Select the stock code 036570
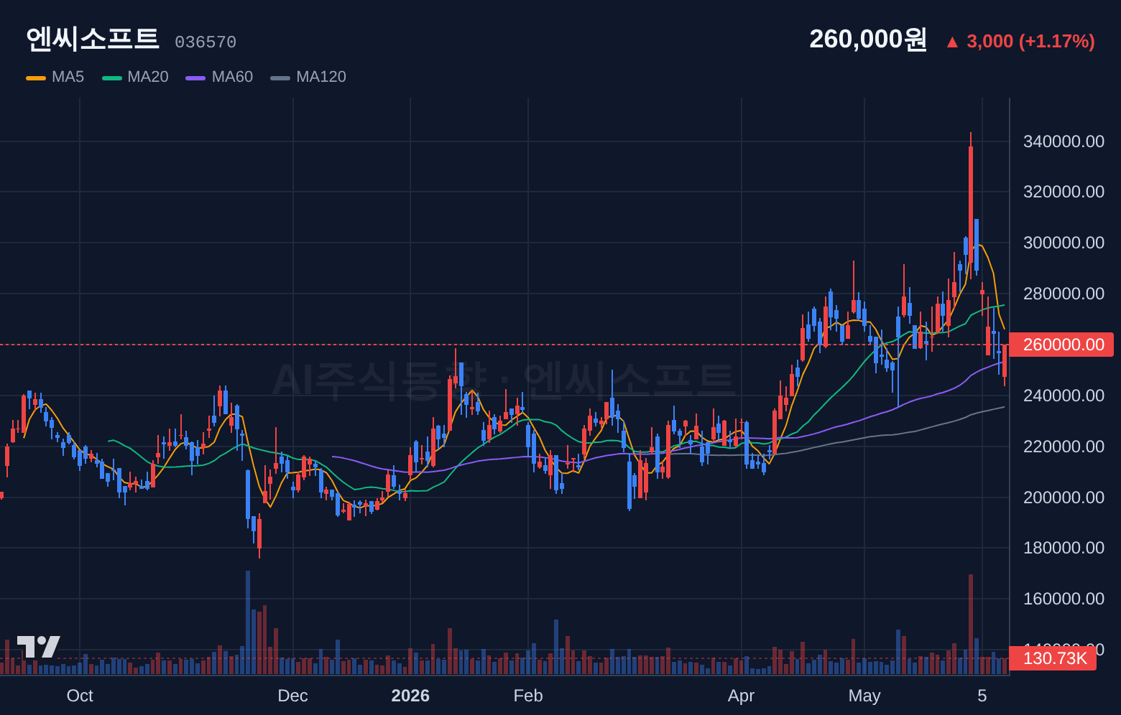Viewport: 1121px width, 715px height. point(206,42)
